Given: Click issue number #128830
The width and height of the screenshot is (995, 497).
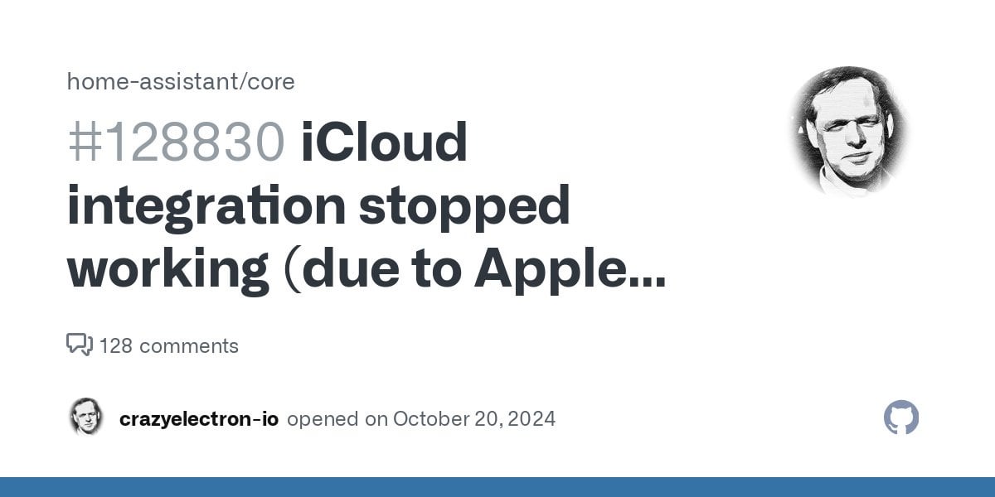Looking at the screenshot, I should (x=176, y=142).
